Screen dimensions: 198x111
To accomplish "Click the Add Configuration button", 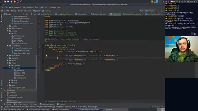I will point(147,11).
